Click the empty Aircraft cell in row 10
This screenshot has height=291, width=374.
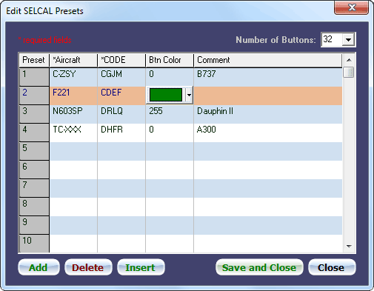[x=73, y=244]
